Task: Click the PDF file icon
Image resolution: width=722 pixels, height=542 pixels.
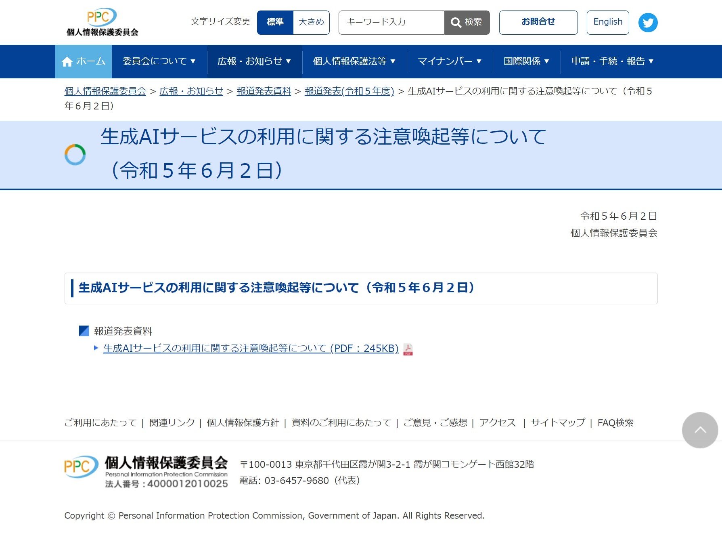Action: point(408,349)
